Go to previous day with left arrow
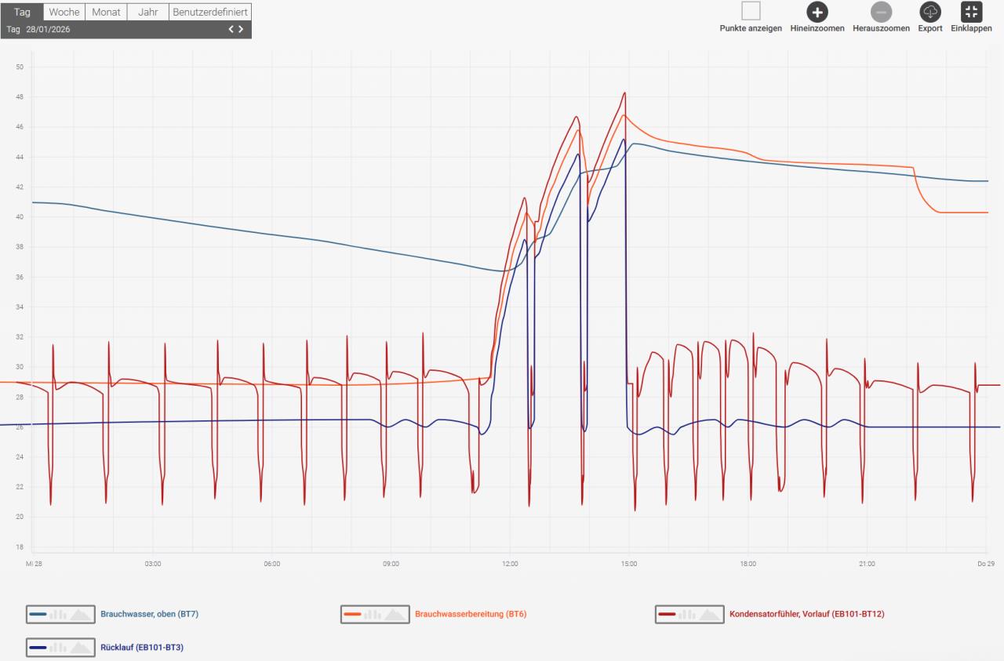Screen dimensions: 1004x661 pyautogui.click(x=231, y=29)
